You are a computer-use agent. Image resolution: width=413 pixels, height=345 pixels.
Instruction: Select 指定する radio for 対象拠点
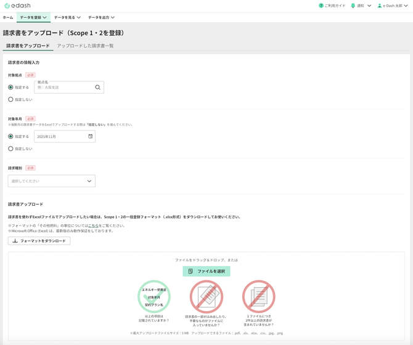tap(10, 87)
